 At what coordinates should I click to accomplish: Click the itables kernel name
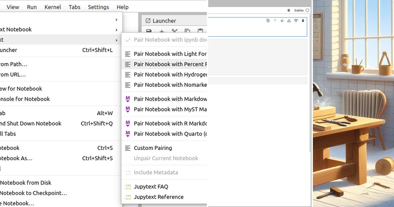click(299, 11)
